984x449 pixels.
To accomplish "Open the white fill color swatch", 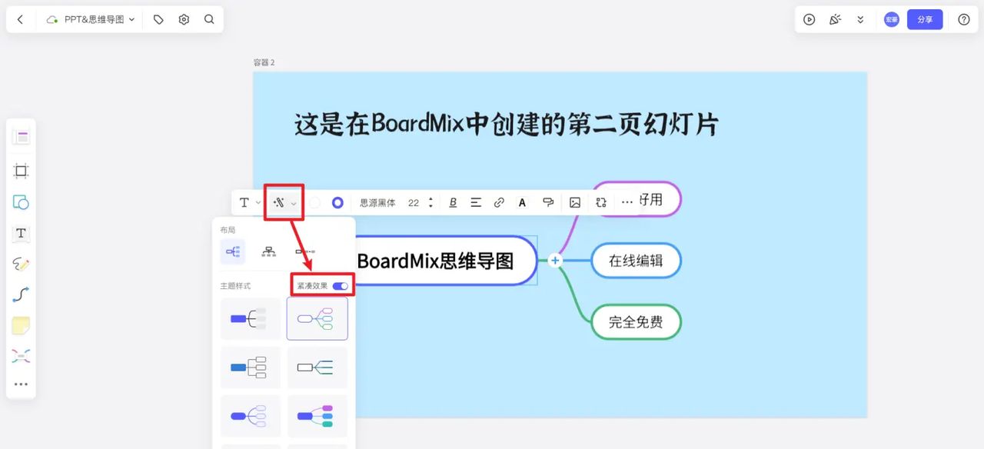I will click(x=314, y=203).
